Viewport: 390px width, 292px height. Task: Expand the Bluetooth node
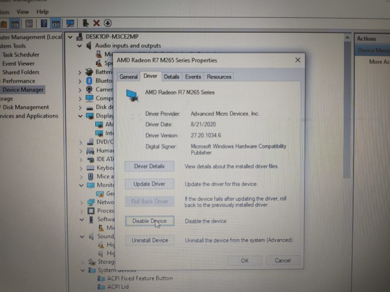point(80,81)
